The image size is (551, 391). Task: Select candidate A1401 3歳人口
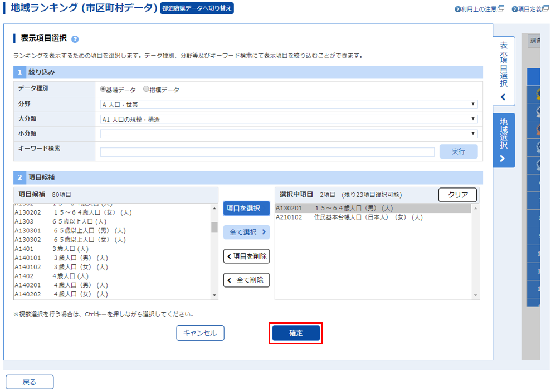click(113, 249)
